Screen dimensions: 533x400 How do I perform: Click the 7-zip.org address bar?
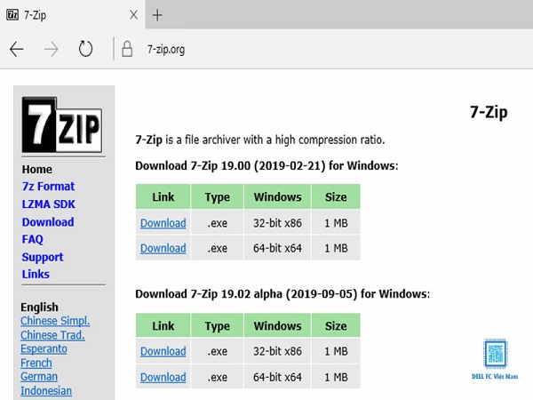(x=166, y=49)
